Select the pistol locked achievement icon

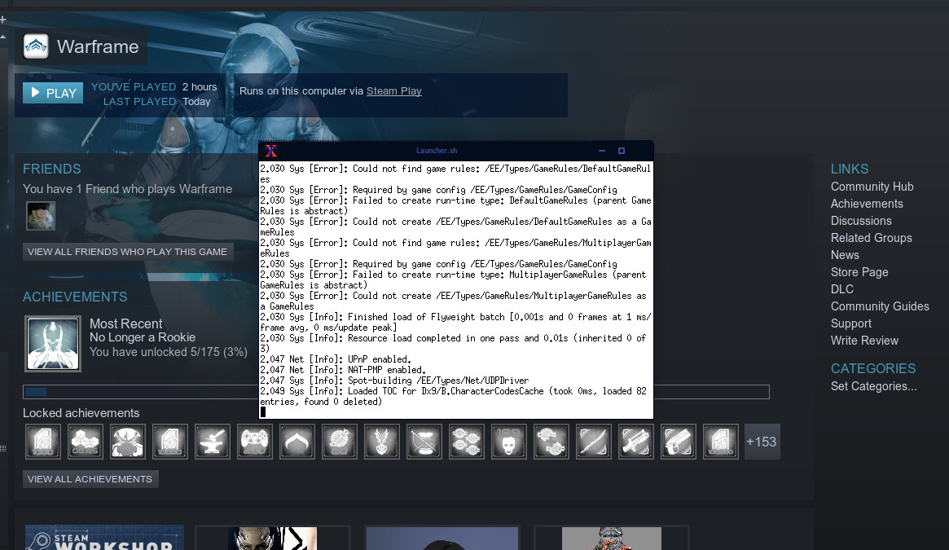point(679,442)
